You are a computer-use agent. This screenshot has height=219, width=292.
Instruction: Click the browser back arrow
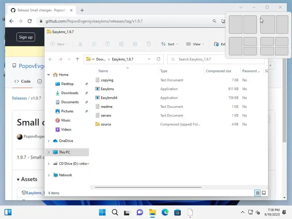(11, 21)
